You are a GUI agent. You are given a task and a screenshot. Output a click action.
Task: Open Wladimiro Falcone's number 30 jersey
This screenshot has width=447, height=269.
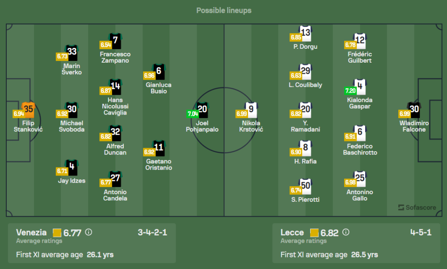(414, 110)
